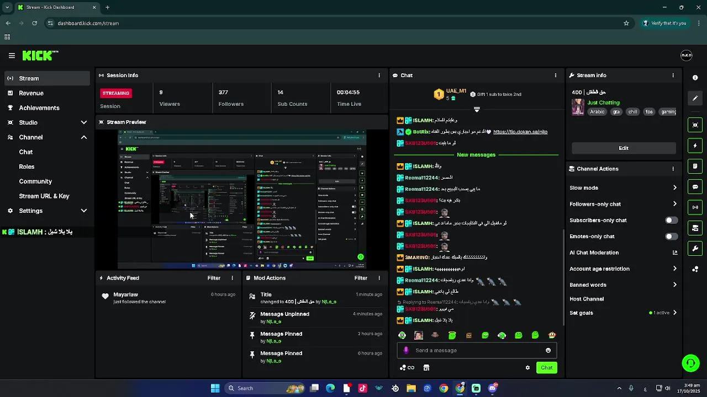Expand Banned words options
Screen dimensions: 707x397
[674, 285]
